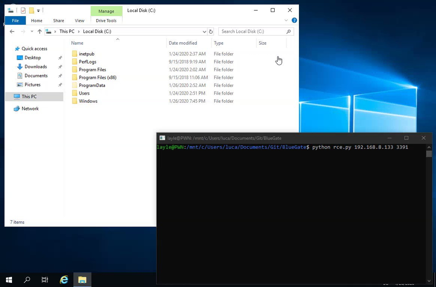
Task: Select the Windows folder
Action: [88, 101]
